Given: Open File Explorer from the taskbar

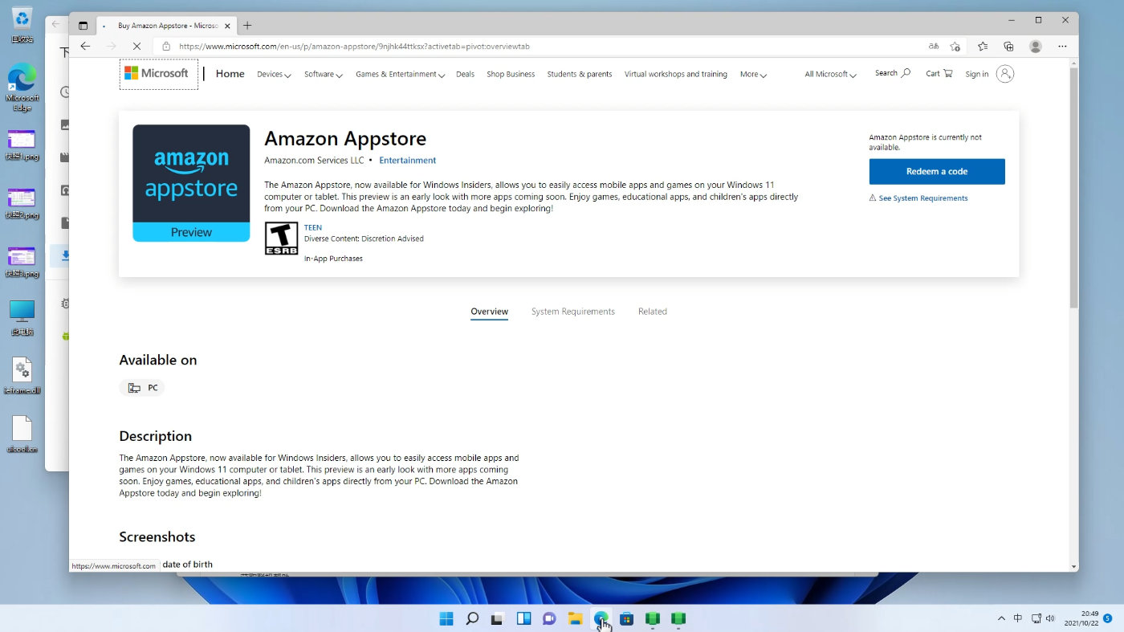Looking at the screenshot, I should pos(575,618).
